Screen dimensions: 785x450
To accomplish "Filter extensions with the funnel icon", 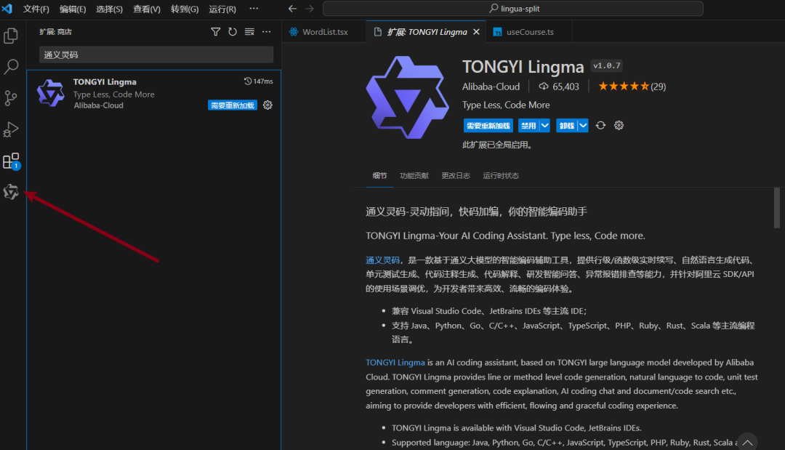I will coord(216,32).
